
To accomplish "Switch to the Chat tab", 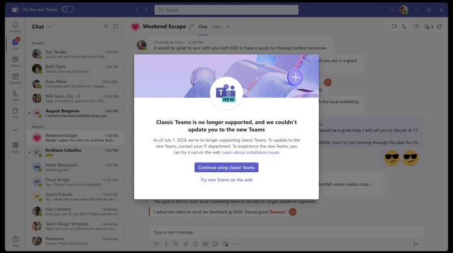I will coord(203,27).
